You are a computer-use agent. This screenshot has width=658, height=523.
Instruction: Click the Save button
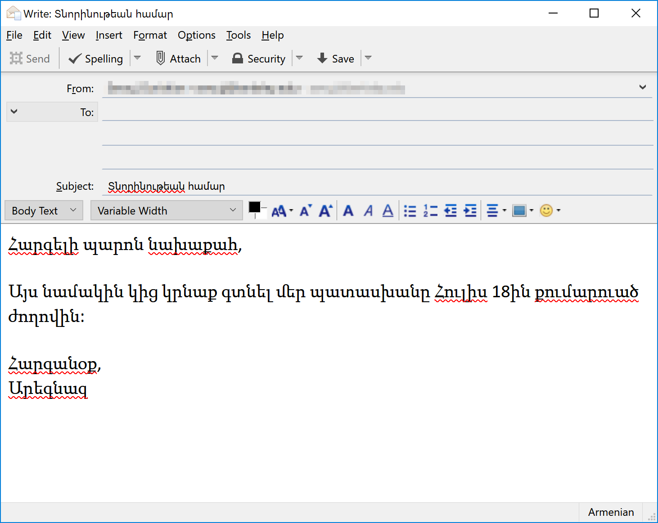coord(335,59)
